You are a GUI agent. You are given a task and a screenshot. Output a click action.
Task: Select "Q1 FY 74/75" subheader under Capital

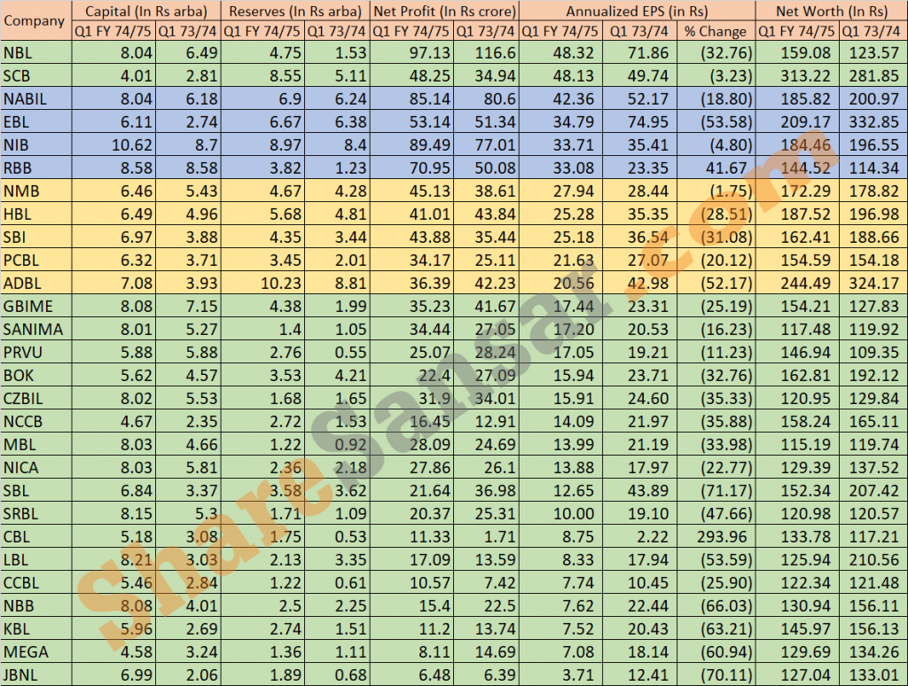(113, 31)
